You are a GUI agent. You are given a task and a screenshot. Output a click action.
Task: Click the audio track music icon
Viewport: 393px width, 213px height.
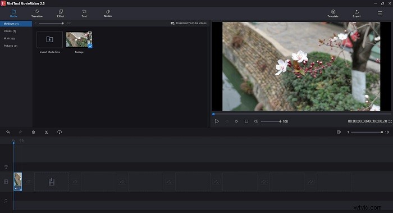(x=6, y=201)
